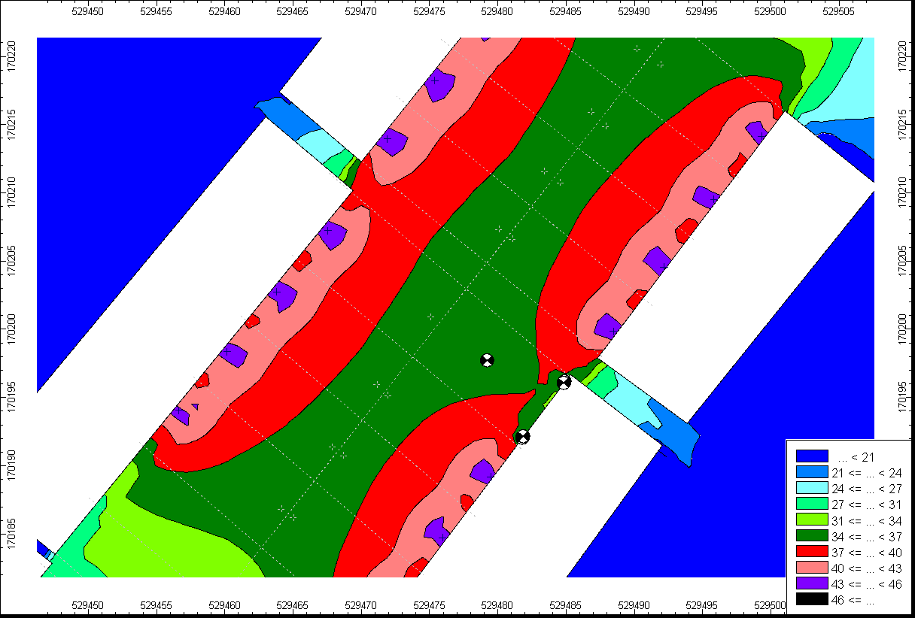
Task: Click legend text '37 <= ... < 40'
Action: click(866, 553)
